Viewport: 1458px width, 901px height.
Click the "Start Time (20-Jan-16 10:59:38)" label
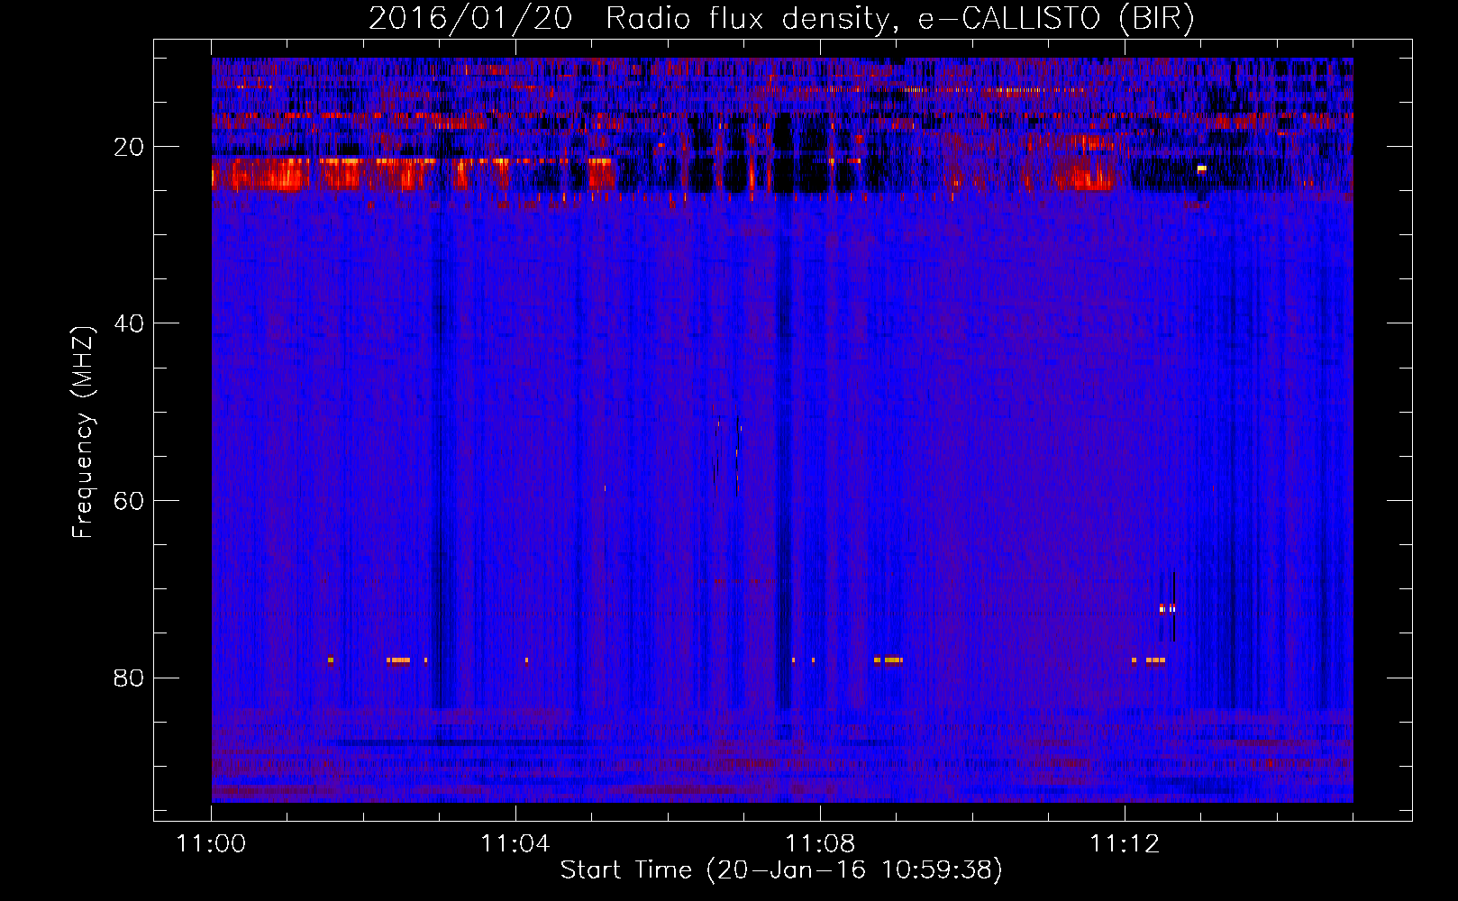click(781, 870)
